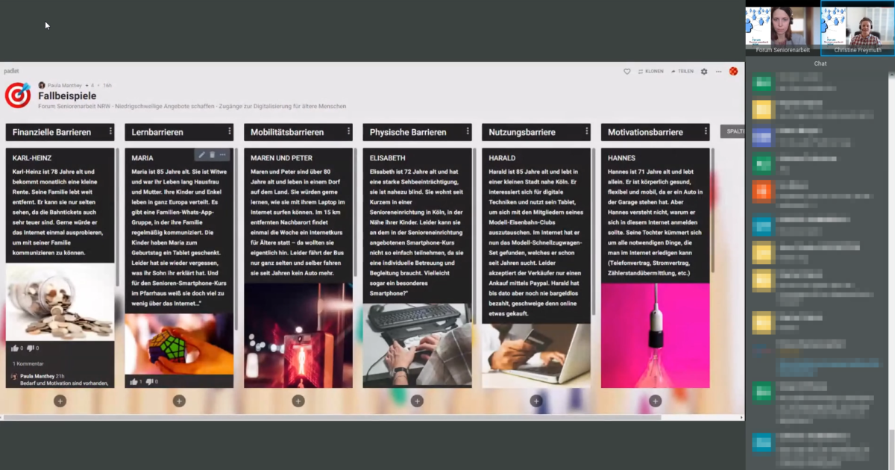Open the three-dot more menu in padlet header
895x470 pixels.
719,72
